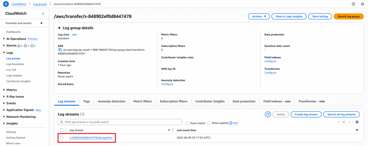The image size is (368, 146).
Task: Click Configure under Transformer
Action: (270, 72)
